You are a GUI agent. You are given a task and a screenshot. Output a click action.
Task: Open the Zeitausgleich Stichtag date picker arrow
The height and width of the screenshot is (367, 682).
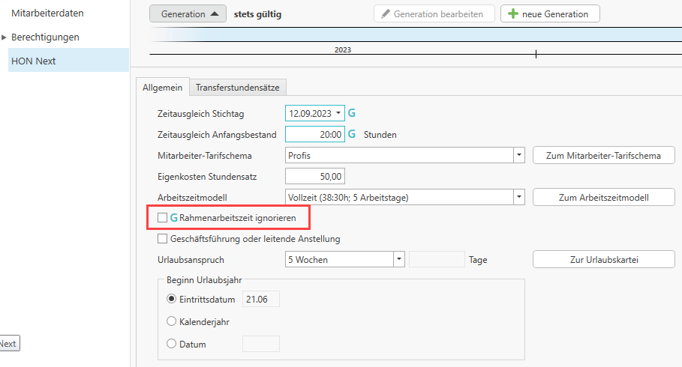(339, 114)
